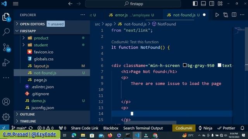Click the firstapp command center search box

coord(133,3)
